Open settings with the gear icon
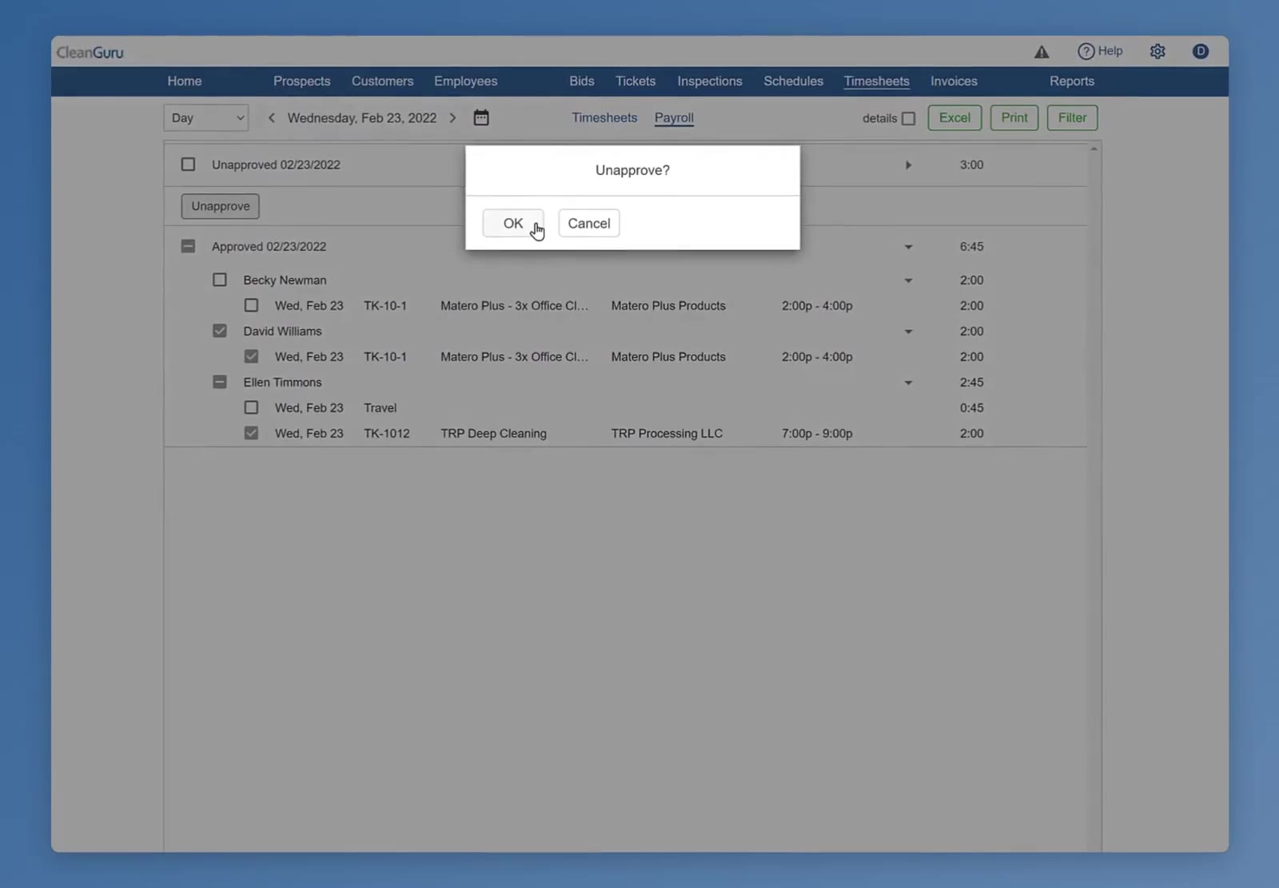 [x=1157, y=51]
